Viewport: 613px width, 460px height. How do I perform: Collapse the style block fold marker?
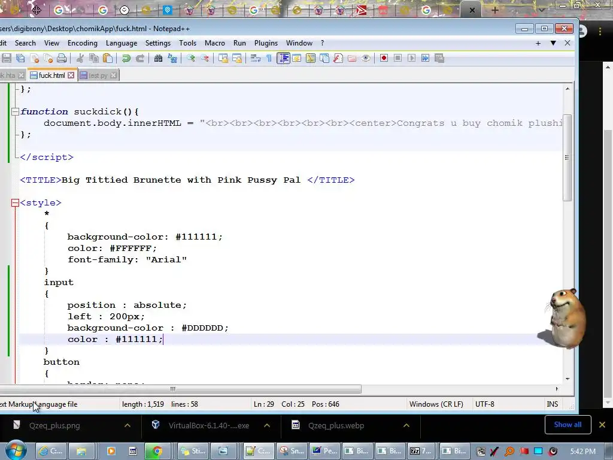pyautogui.click(x=15, y=202)
